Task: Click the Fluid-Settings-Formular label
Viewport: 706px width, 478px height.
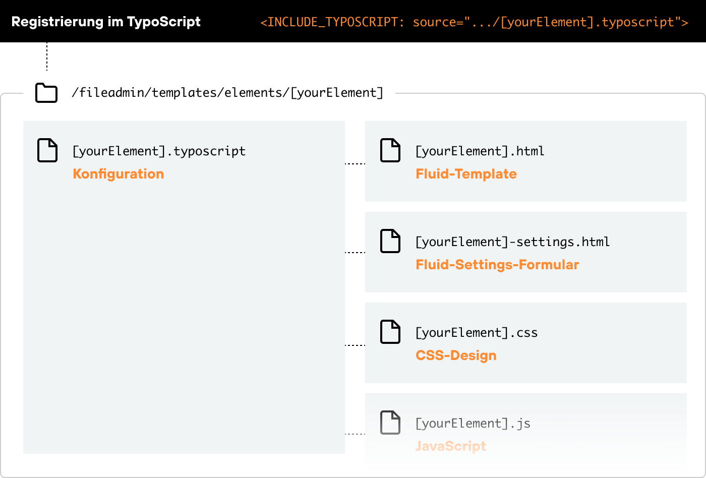Action: click(x=497, y=265)
